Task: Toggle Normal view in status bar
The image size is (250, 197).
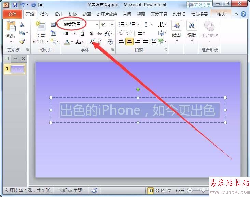Action: tap(150, 191)
